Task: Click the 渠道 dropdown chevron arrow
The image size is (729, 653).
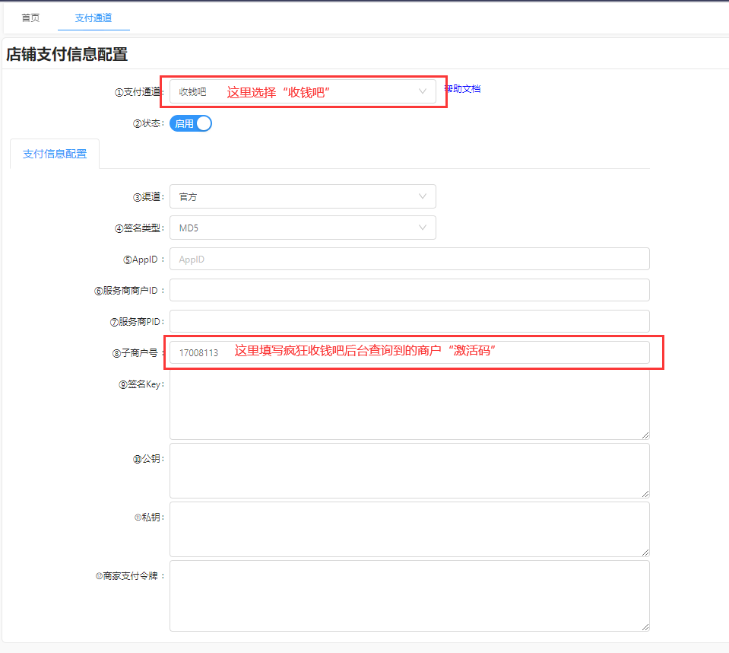Action: 422,196
